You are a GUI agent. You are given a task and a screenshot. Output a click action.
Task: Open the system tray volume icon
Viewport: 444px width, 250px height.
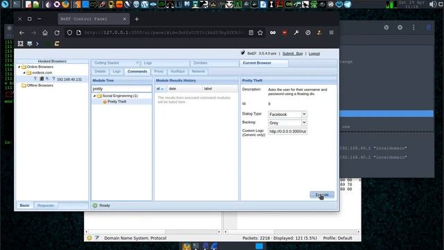432,4
